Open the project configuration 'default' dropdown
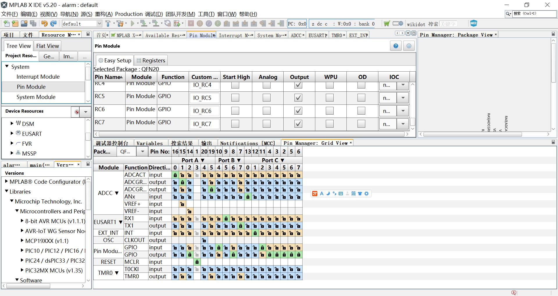The height and width of the screenshot is (296, 558). [99, 24]
